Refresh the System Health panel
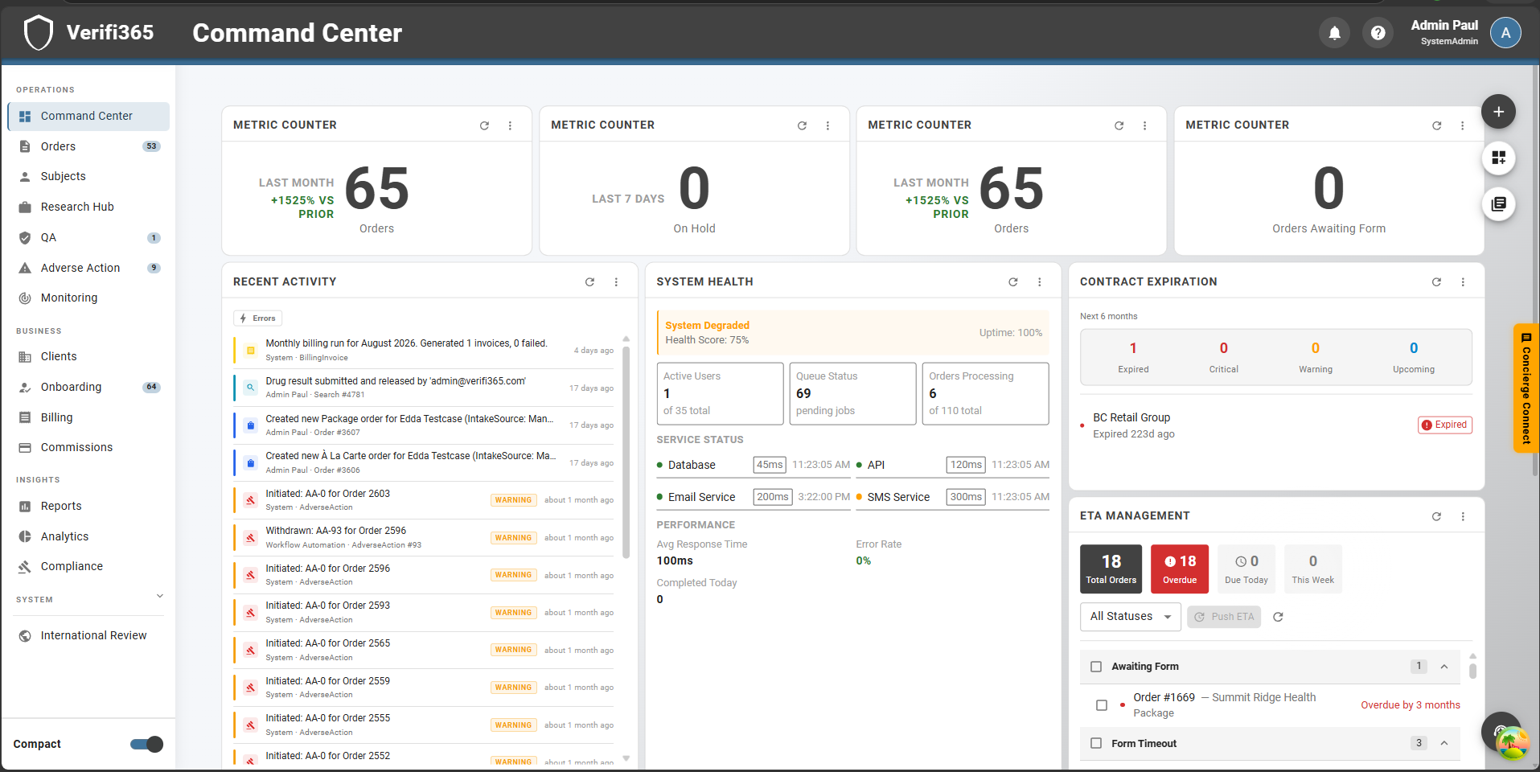The height and width of the screenshot is (772, 1540). click(x=1013, y=282)
